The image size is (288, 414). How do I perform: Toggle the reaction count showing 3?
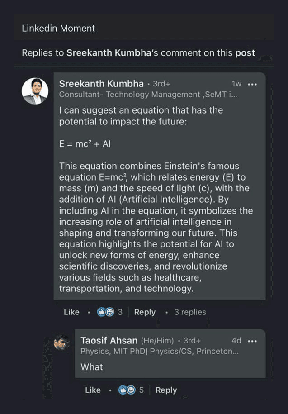coord(118,312)
